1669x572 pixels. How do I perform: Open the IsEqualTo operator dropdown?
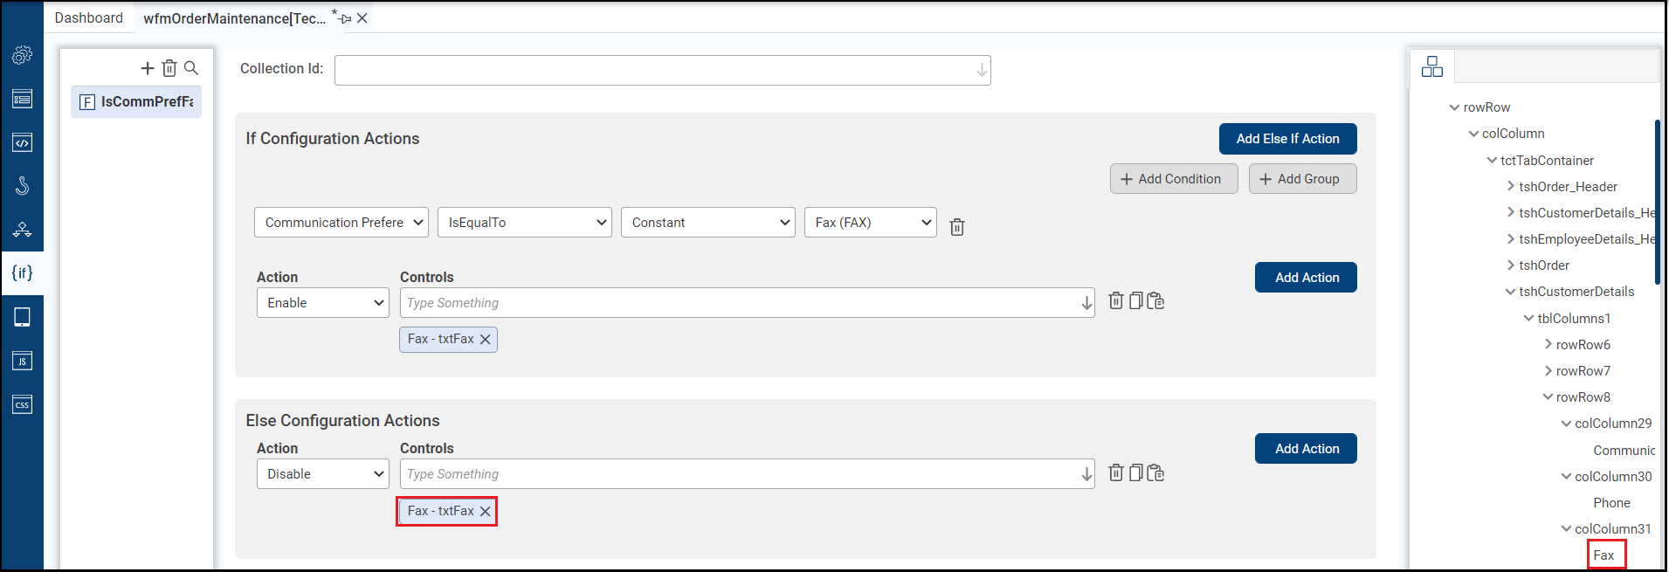525,223
